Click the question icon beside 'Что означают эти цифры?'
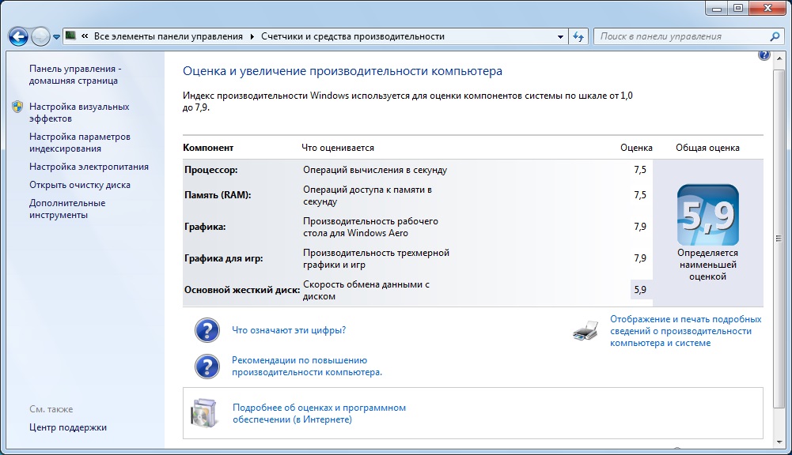The height and width of the screenshot is (455, 792). click(x=207, y=330)
